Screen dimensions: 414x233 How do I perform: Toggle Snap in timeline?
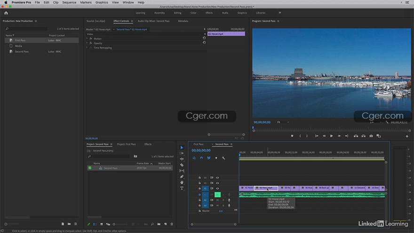tap(201, 158)
